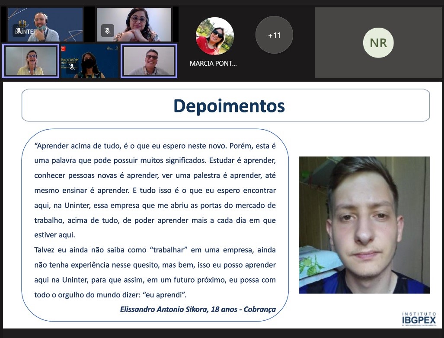
Task: Click the Instituto IBGPEX logo on the slide
Action: (x=418, y=319)
